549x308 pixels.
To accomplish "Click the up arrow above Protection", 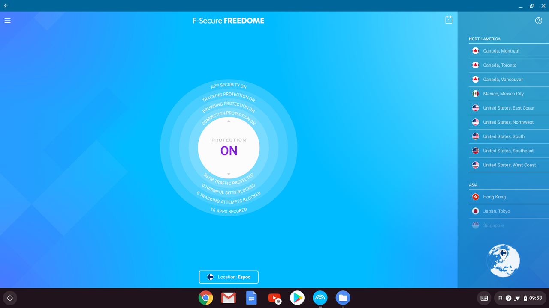I will click(x=229, y=121).
